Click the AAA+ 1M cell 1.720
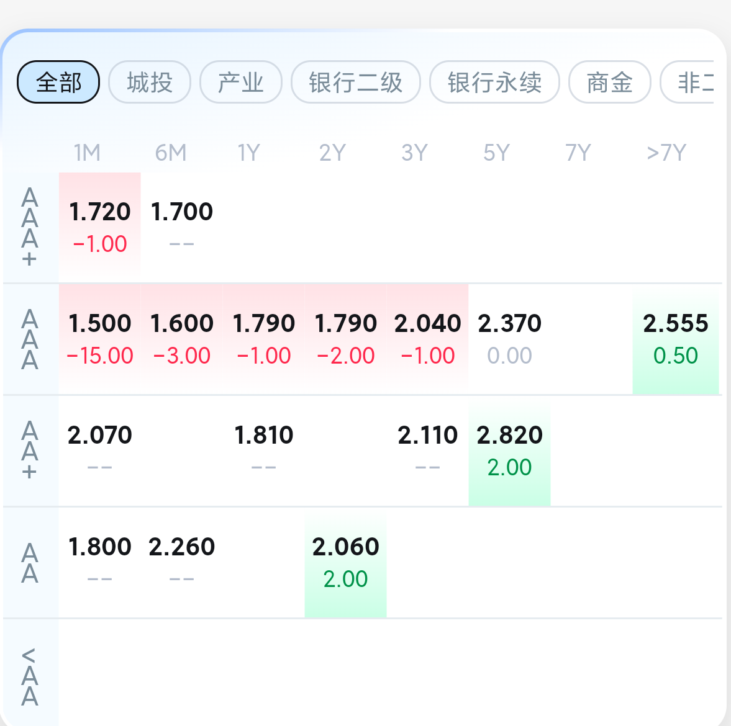 click(100, 227)
